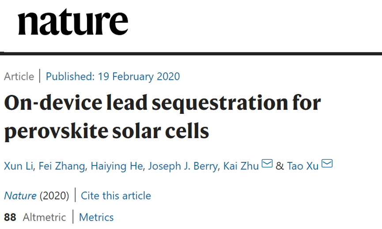Select the Kai Zhu author name
Viewport: 382px width, 229px height.
point(241,166)
